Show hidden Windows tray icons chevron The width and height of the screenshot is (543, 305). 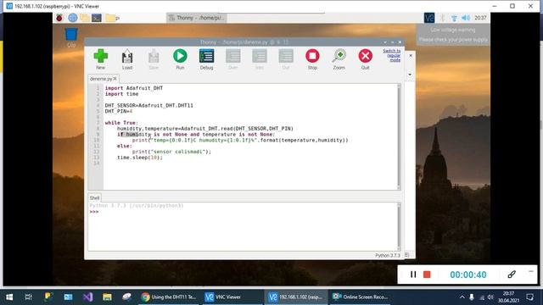click(462, 297)
